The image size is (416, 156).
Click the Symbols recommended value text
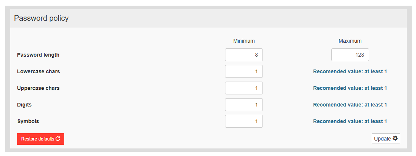(350, 121)
